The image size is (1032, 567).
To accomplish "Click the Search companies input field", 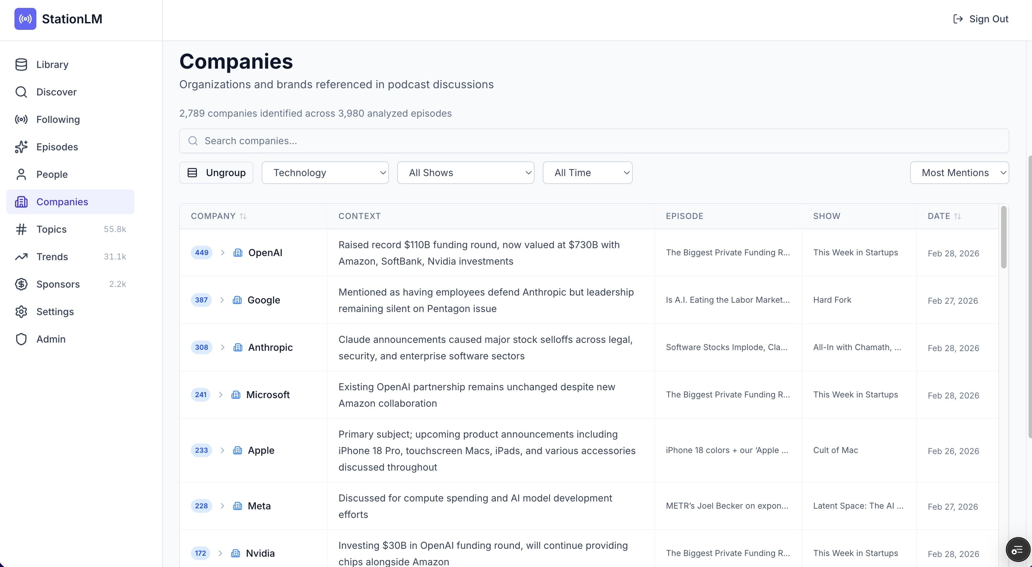I will tap(401, 141).
